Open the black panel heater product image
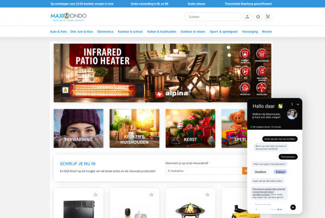Image resolution: width=325 pixels, height=218 pixels. [79, 209]
